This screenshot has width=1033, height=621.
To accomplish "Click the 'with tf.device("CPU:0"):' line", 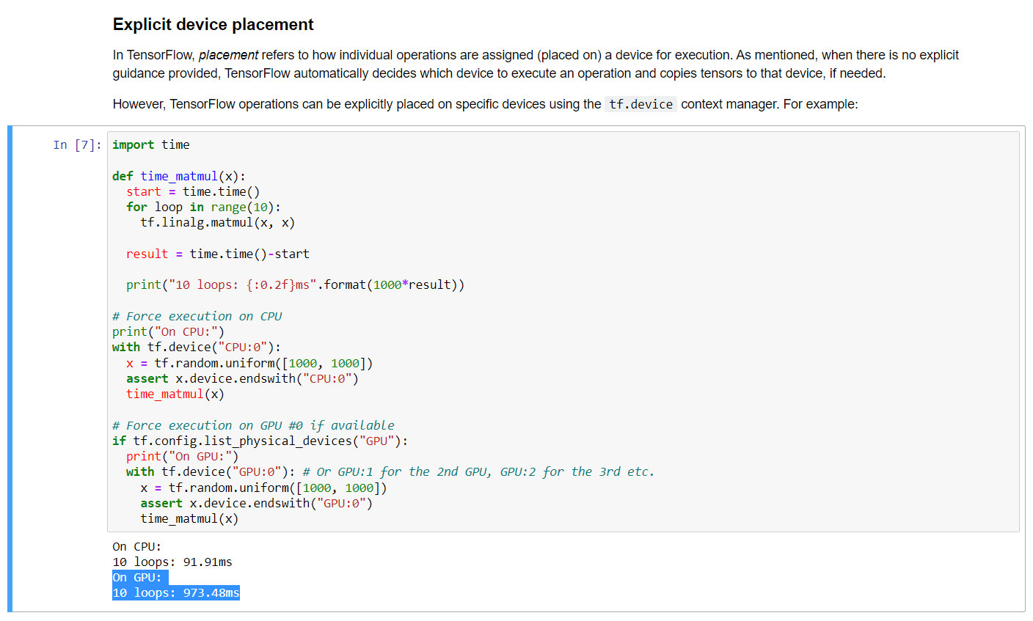I will [197, 348].
